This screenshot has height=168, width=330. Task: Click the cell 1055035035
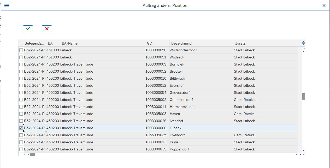[157, 135]
